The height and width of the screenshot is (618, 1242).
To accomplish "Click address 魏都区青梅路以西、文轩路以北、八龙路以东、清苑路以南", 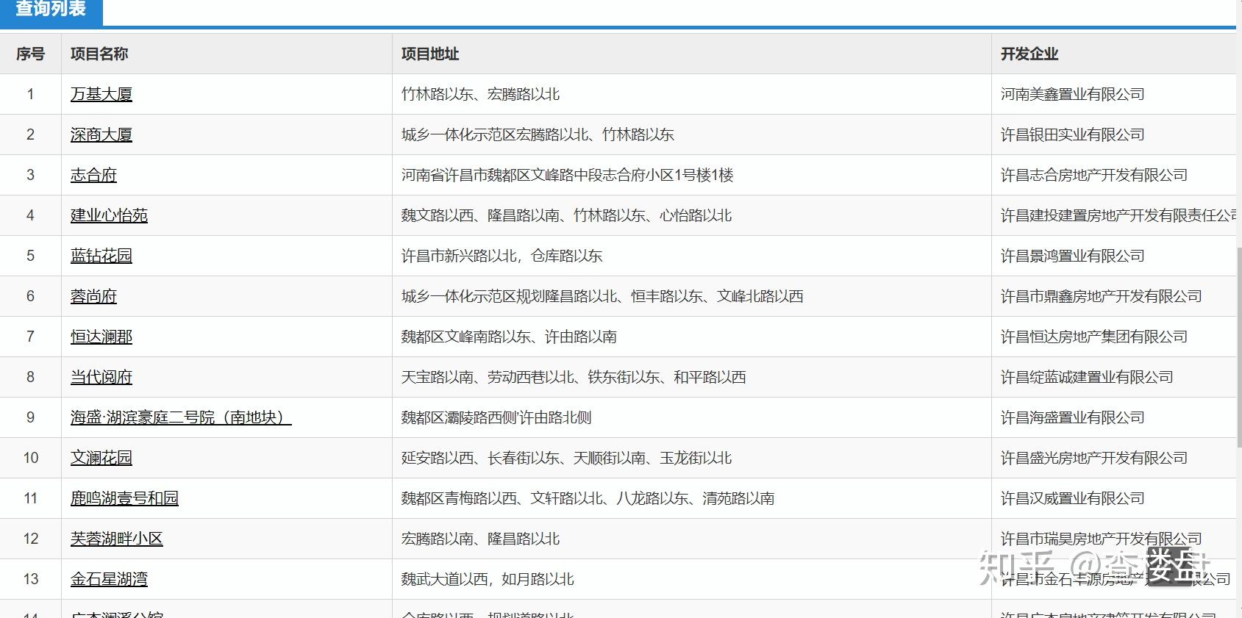I will [588, 498].
